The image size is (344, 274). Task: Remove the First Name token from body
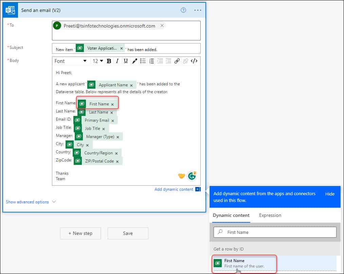tap(112, 104)
